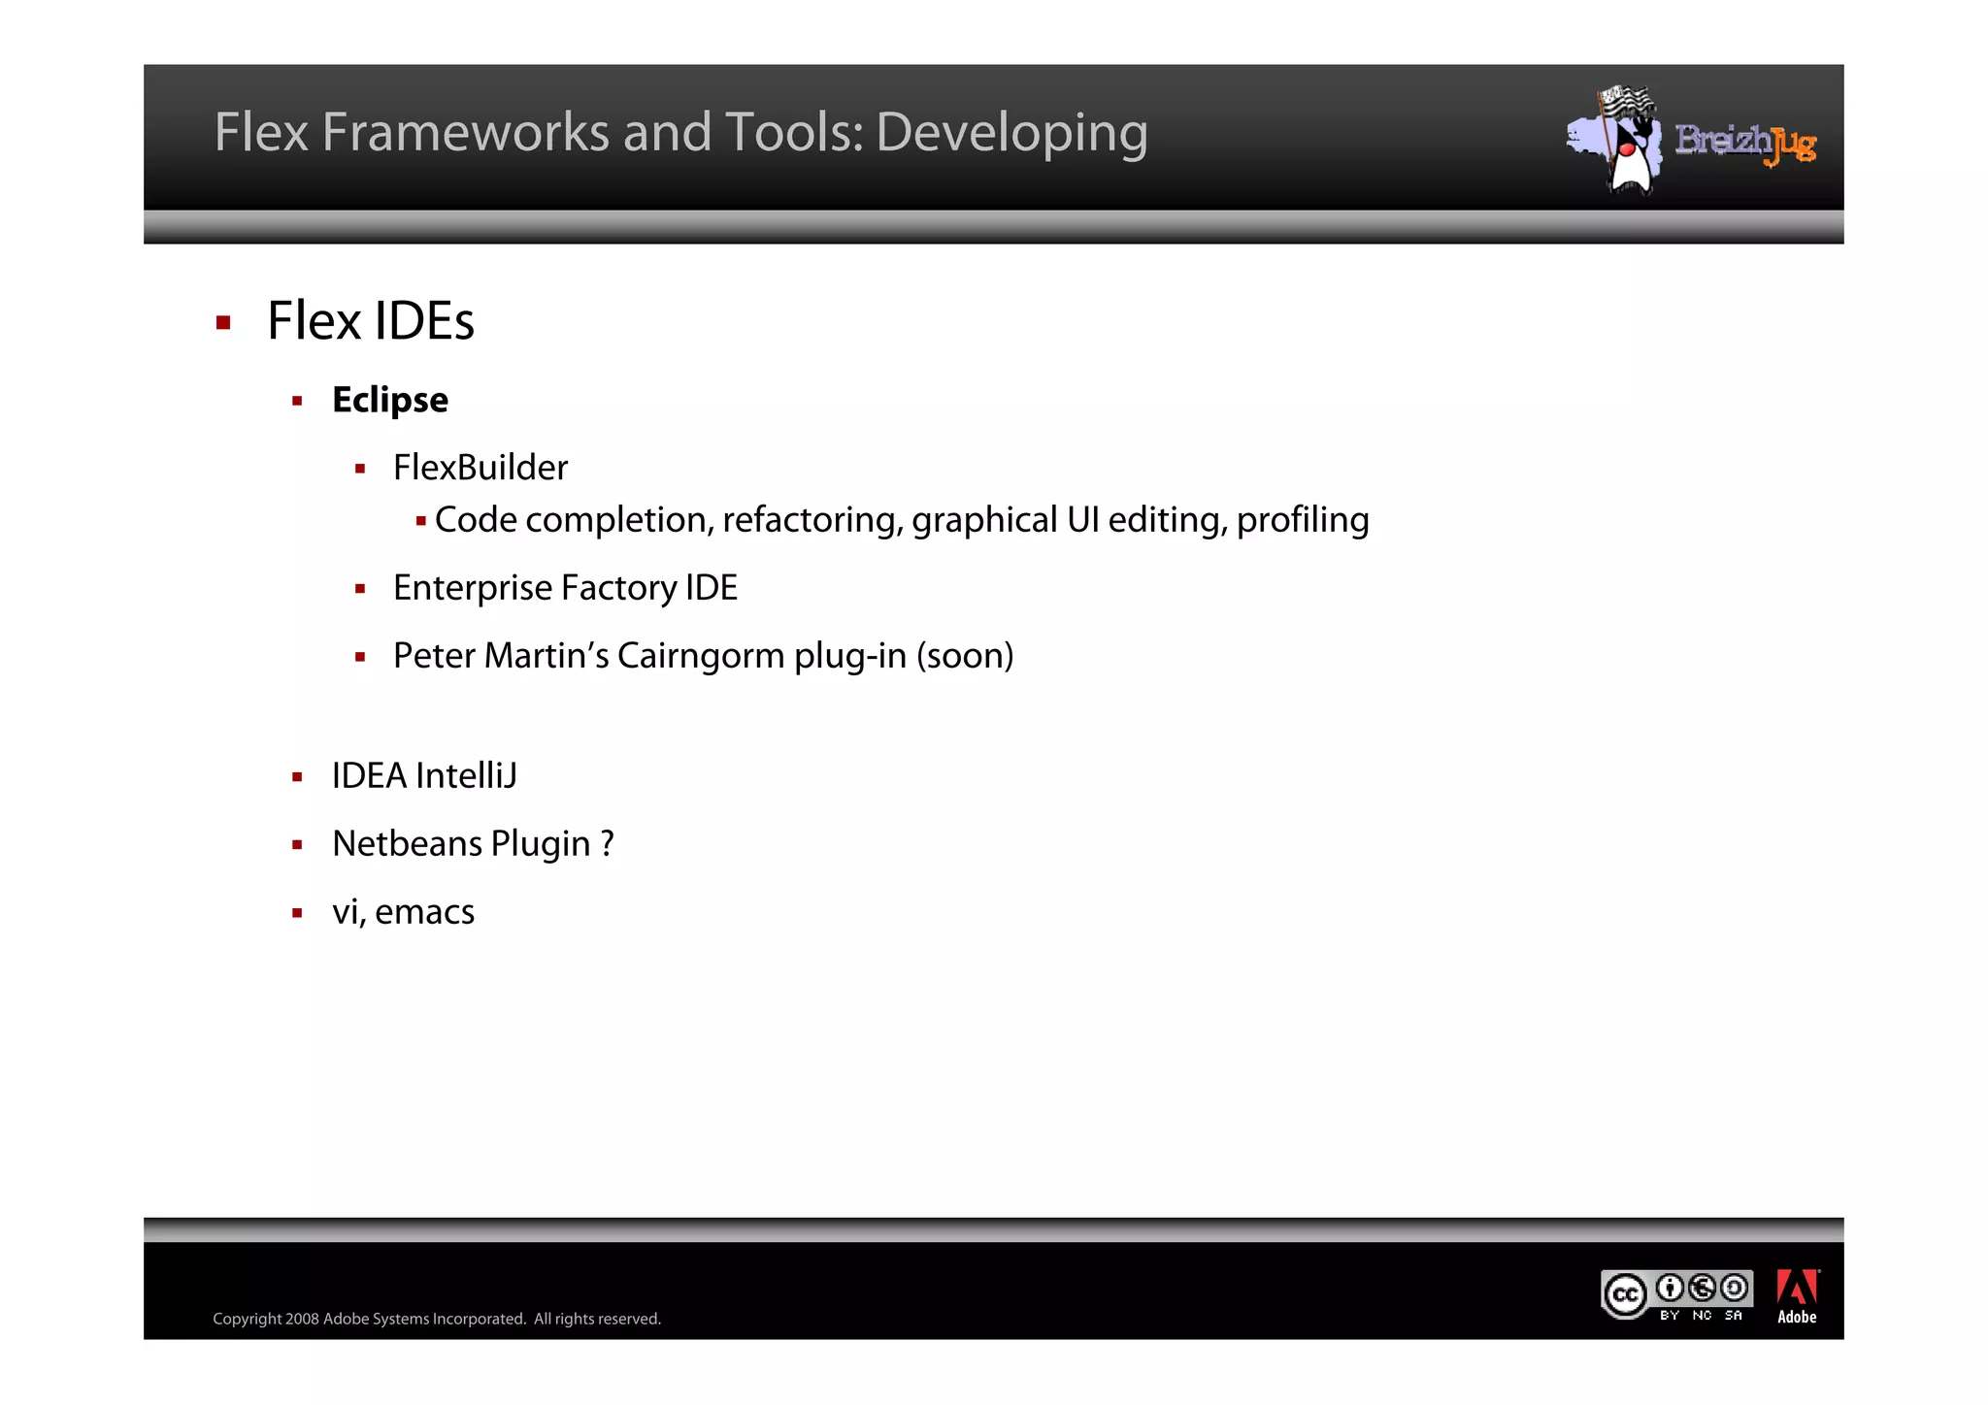Click the 'Flex IDEs' heading

click(371, 320)
